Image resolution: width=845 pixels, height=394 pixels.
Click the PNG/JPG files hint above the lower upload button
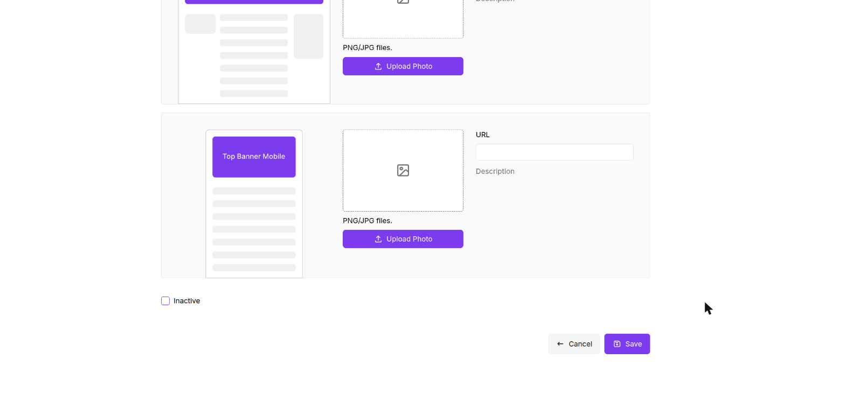[x=368, y=221]
